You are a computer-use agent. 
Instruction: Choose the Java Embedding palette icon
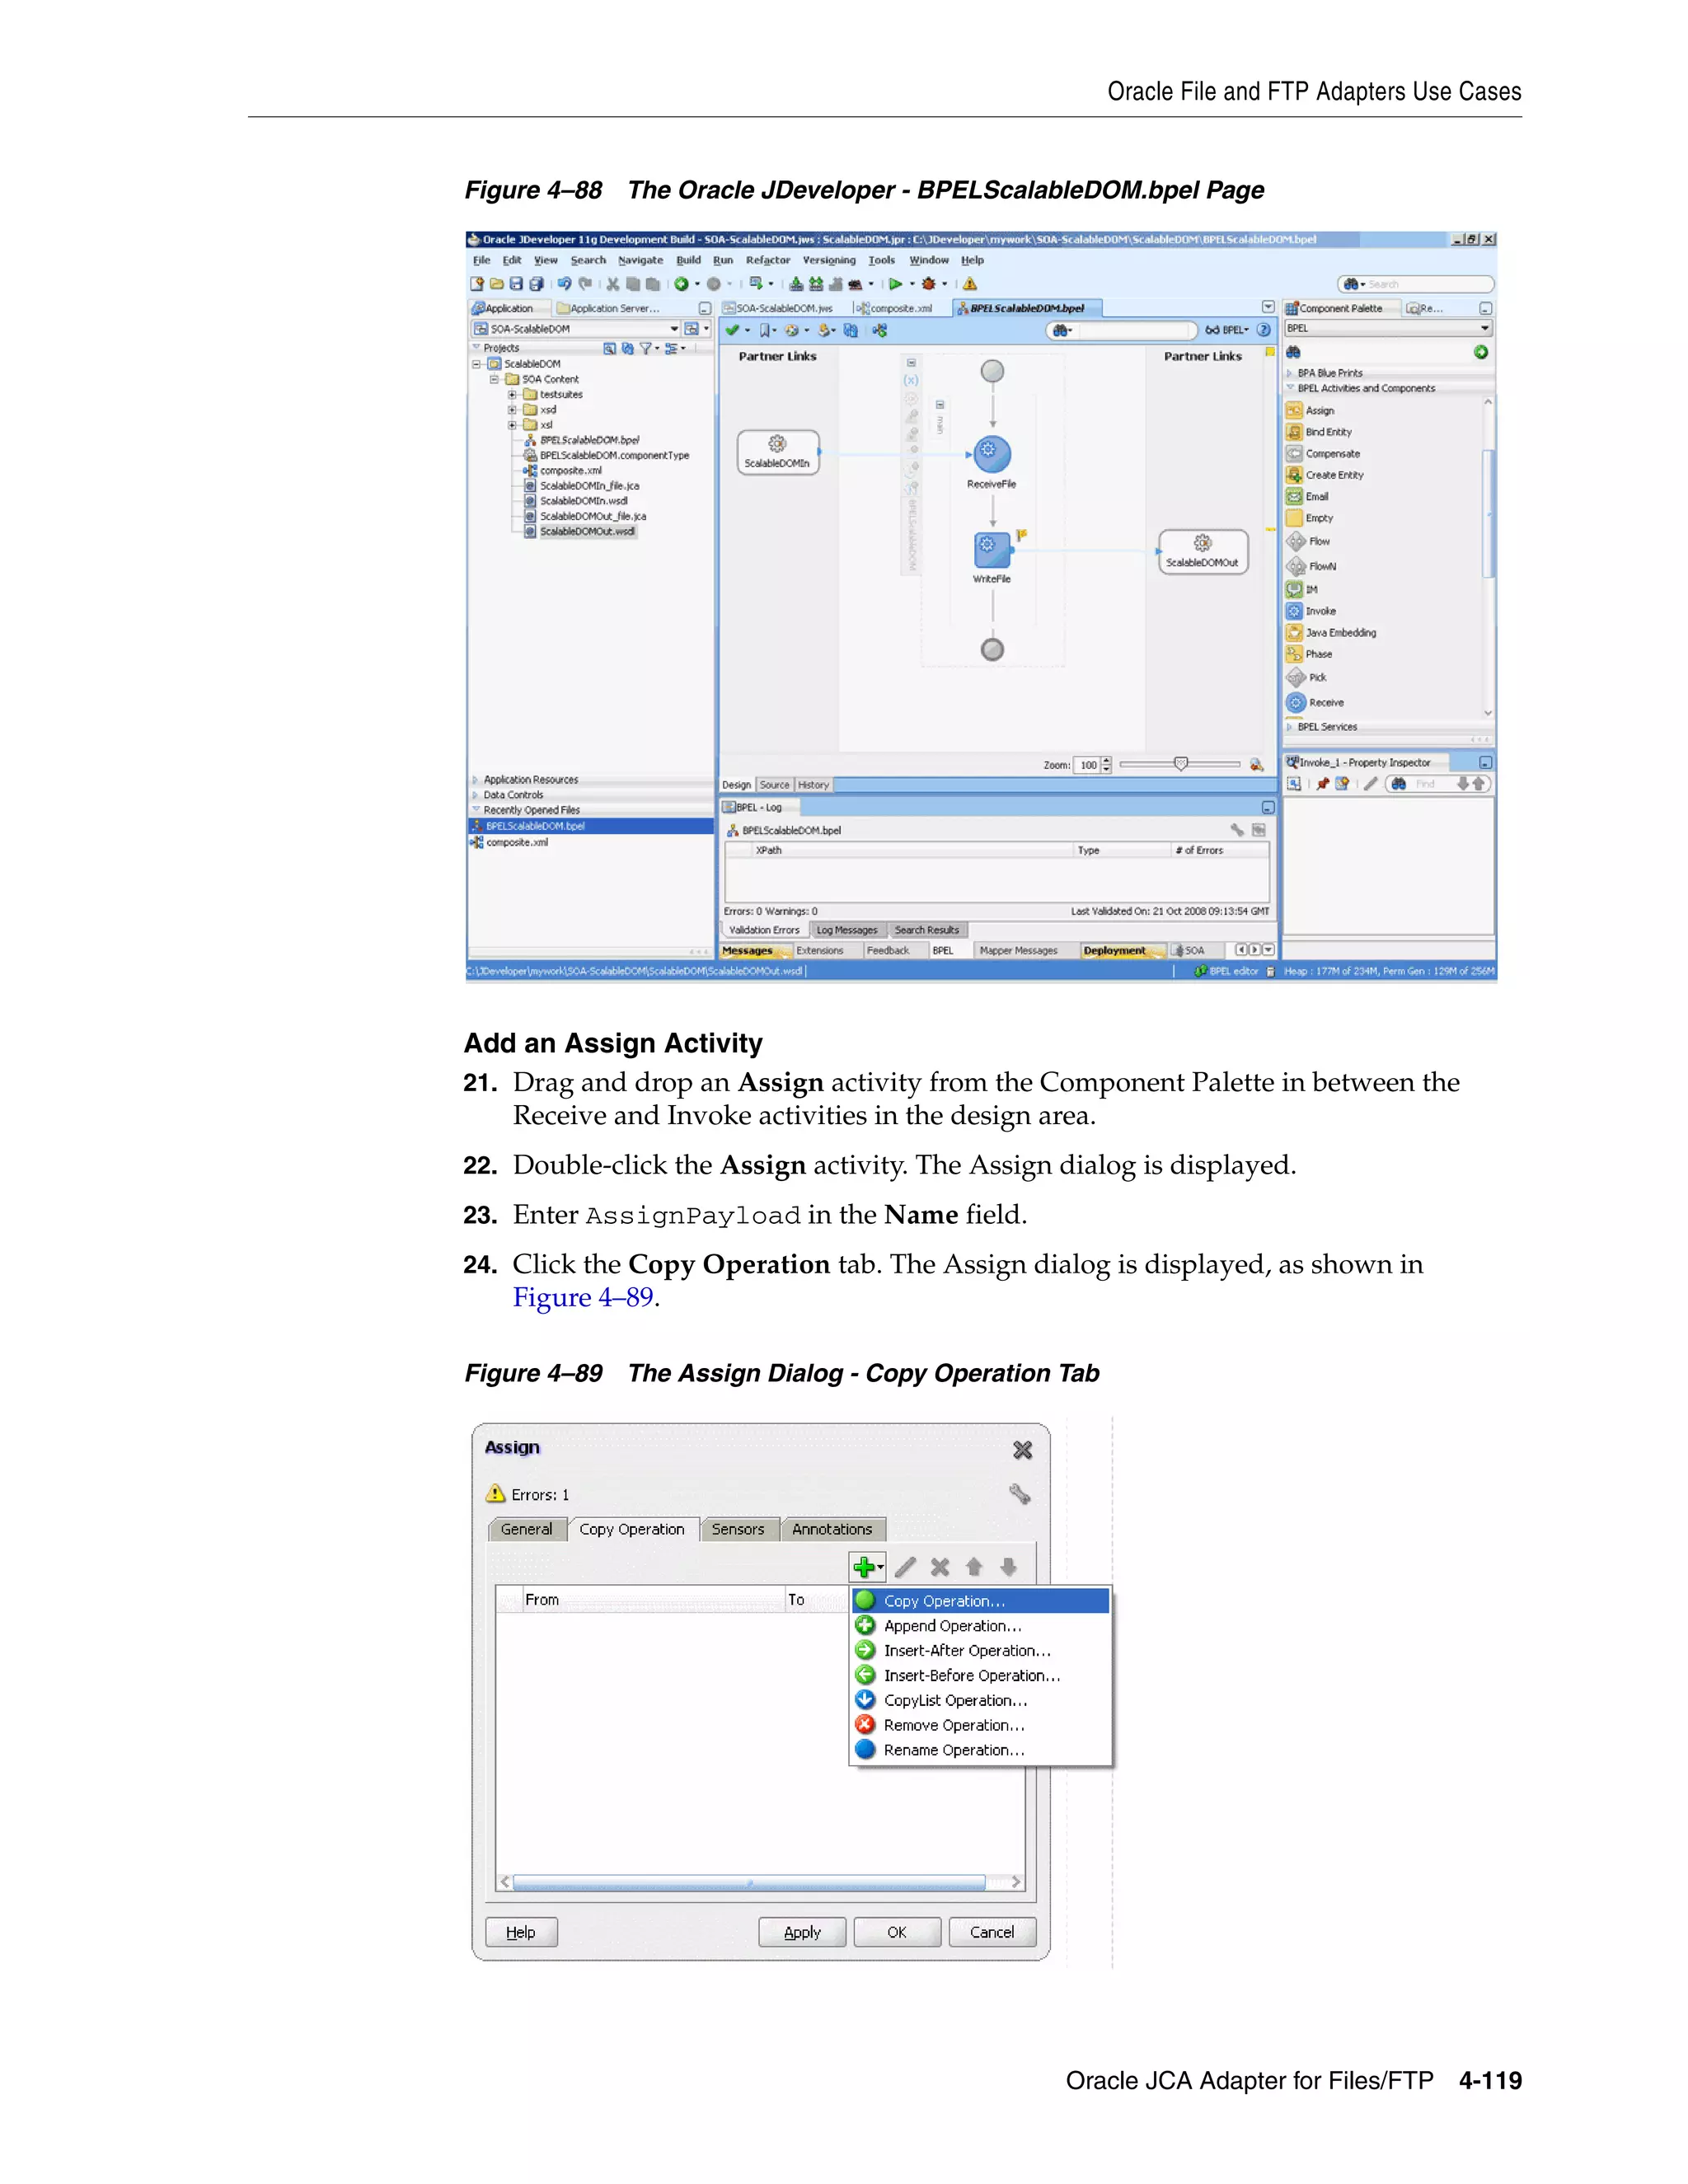point(1294,632)
